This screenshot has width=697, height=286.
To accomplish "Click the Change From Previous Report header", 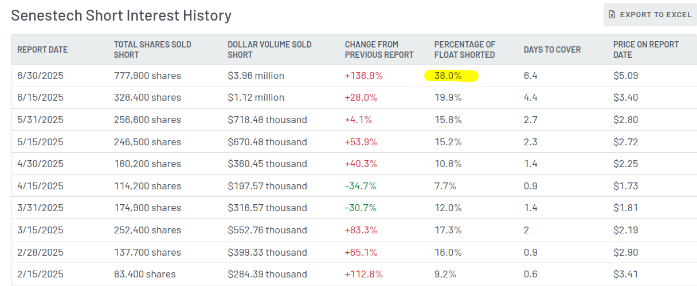I will coord(379,50).
